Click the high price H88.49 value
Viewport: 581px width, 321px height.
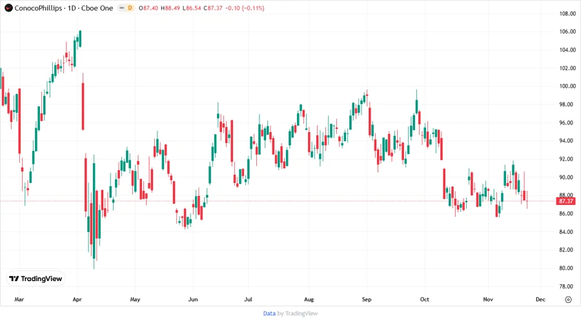click(x=170, y=8)
